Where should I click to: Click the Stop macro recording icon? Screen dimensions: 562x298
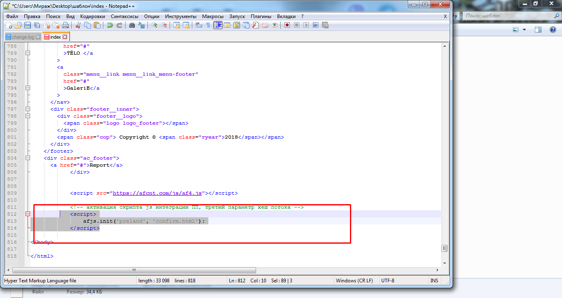point(296,25)
